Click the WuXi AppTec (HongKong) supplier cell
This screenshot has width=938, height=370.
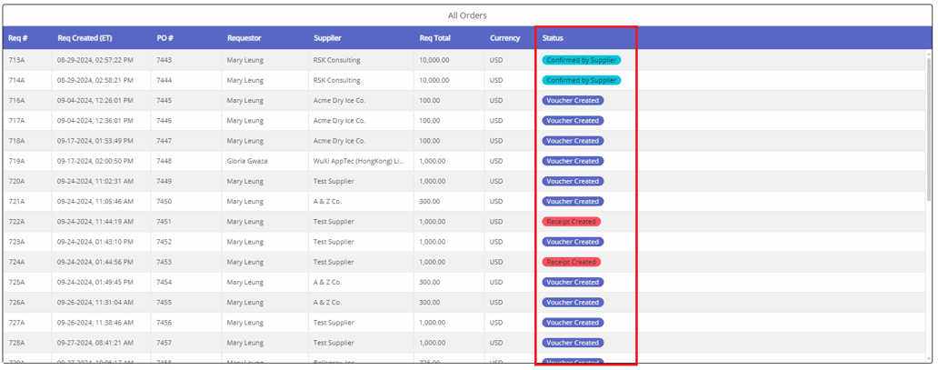click(x=358, y=161)
